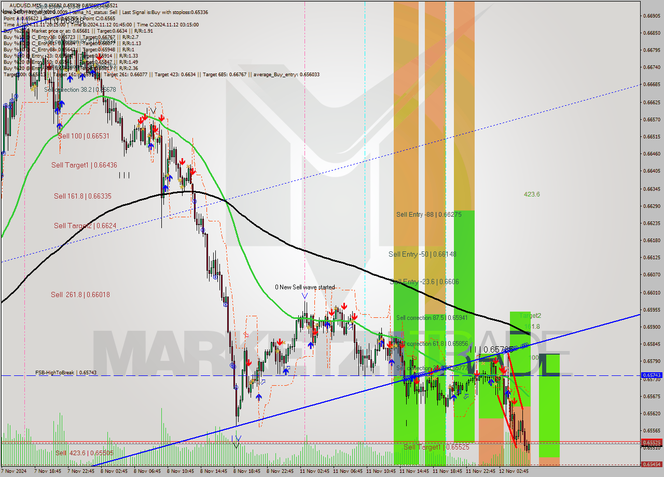Click the 0.66290 price axis value
This screenshot has width=664, height=477.
click(x=652, y=206)
